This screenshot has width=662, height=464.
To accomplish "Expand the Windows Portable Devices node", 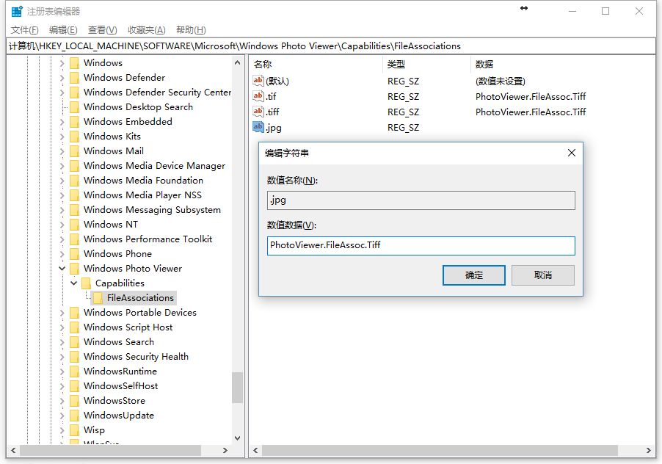I will click(x=62, y=313).
